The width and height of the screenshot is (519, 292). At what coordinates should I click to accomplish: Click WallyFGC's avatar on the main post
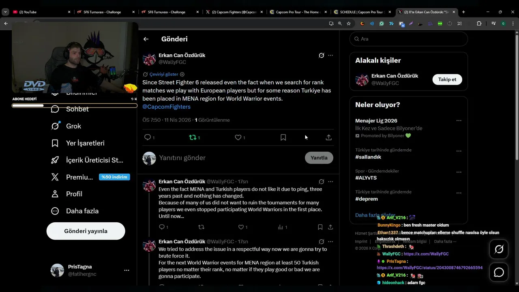149,59
